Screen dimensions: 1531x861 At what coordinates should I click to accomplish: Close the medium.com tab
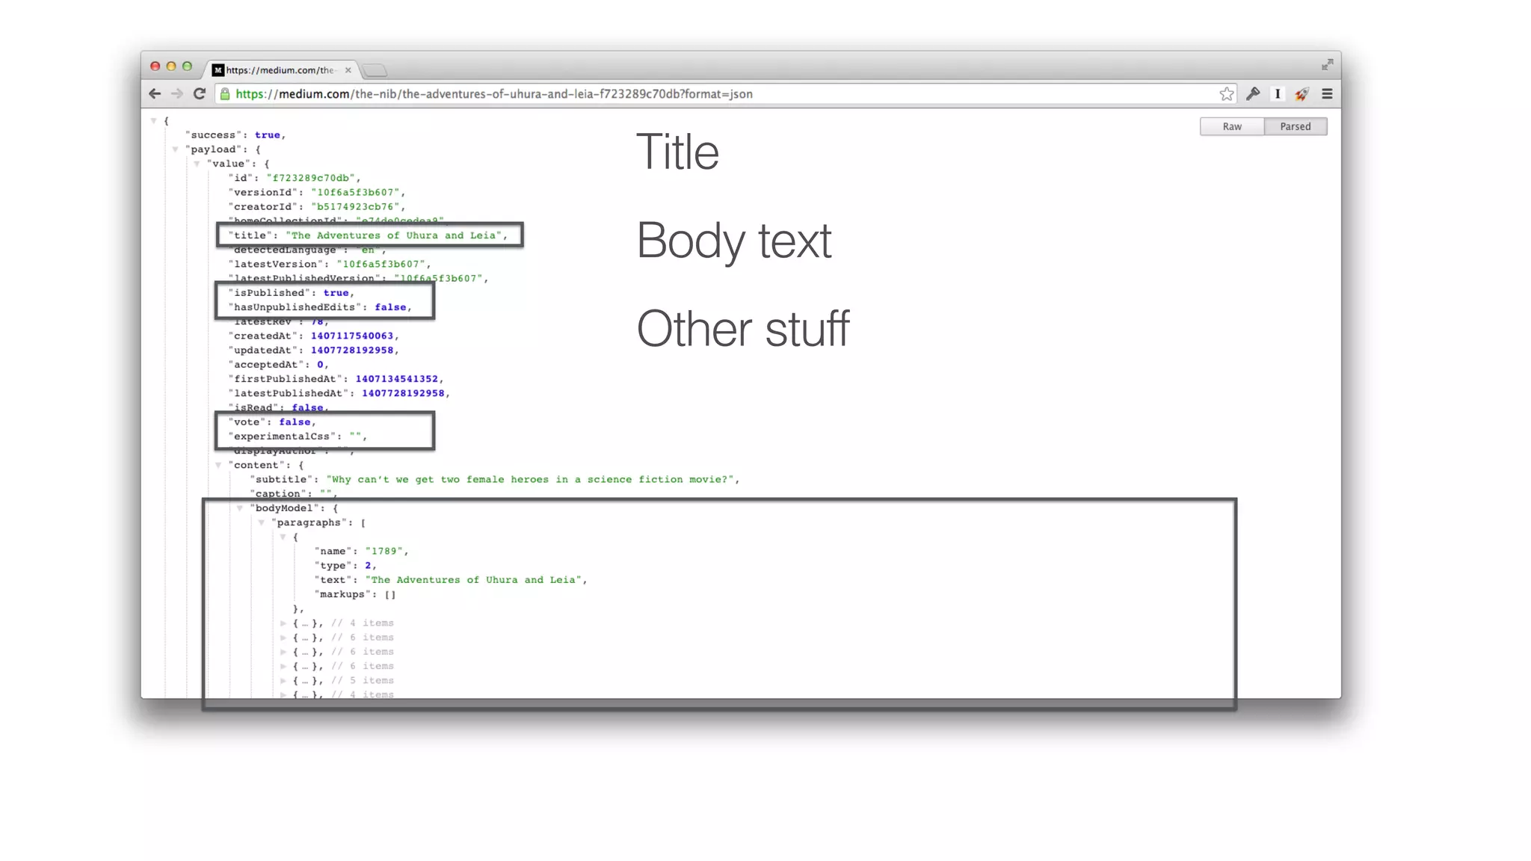348,70
